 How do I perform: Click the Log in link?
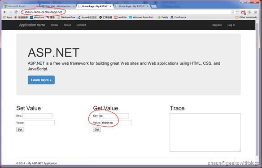pos(231,25)
